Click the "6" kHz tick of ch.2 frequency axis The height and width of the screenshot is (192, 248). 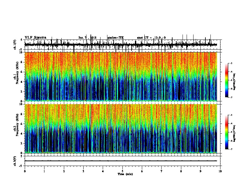(22, 124)
